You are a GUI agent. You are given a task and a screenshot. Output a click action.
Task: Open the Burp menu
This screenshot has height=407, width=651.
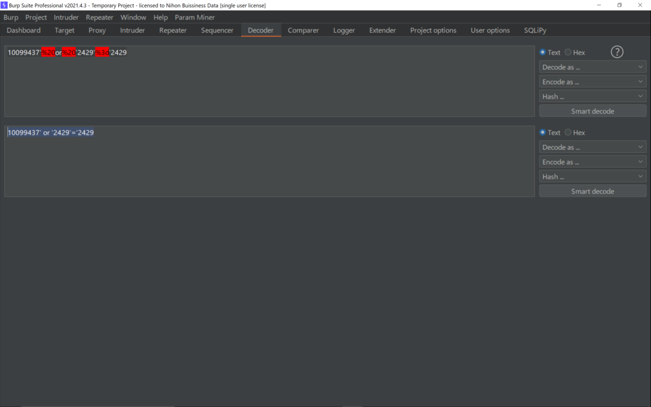(11, 17)
